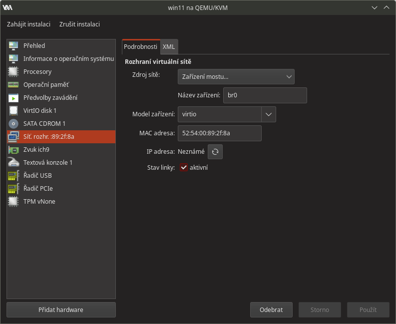396x324 pixels.
Task: Click the Řadič USB controller icon
Action: pos(13,176)
